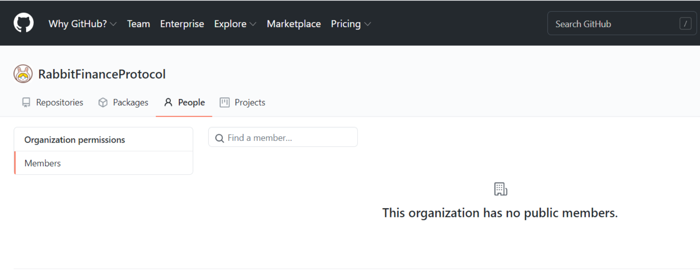Click the organization building icon

click(500, 189)
